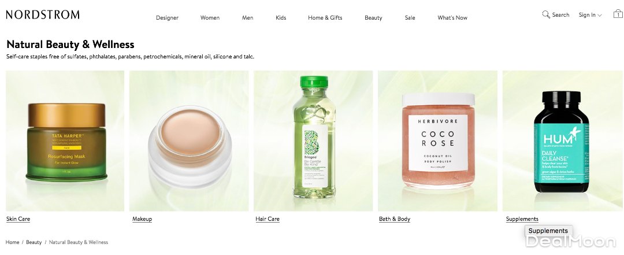Screen dimensions: 624x255
Task: Open the Skin Care link
Action: click(18, 219)
